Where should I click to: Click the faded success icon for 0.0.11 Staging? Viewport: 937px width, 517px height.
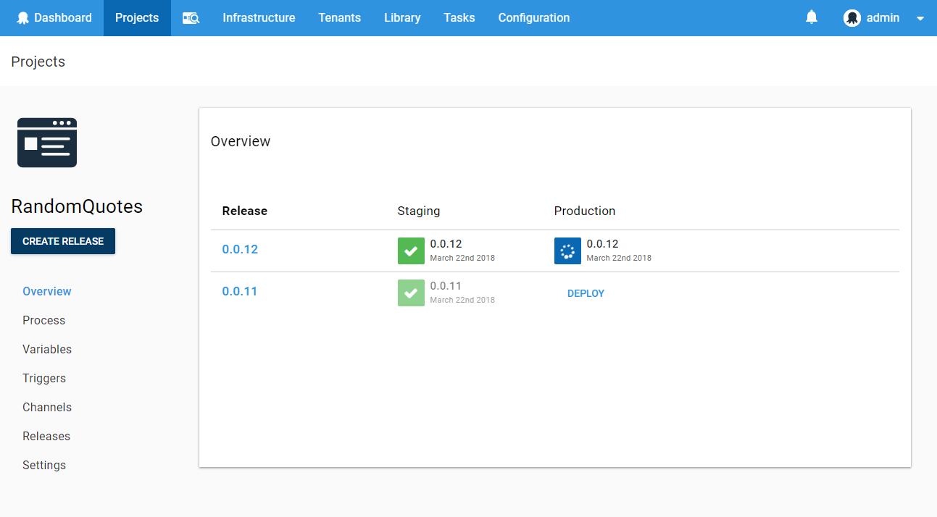tap(411, 293)
